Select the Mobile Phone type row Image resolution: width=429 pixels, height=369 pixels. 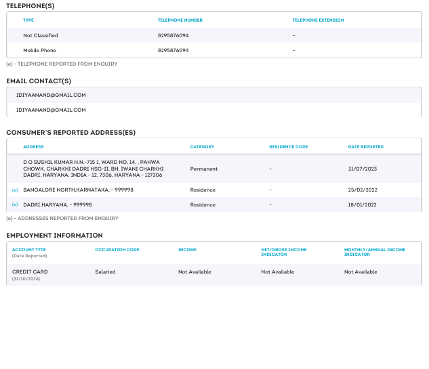[x=39, y=51]
